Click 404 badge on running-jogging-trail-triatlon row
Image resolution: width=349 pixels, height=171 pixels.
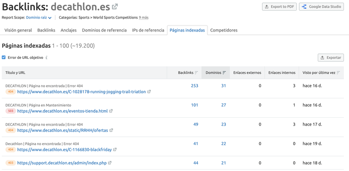(x=11, y=92)
